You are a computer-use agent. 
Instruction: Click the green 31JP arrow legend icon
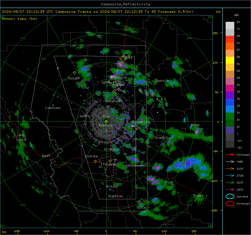(x=230, y=182)
